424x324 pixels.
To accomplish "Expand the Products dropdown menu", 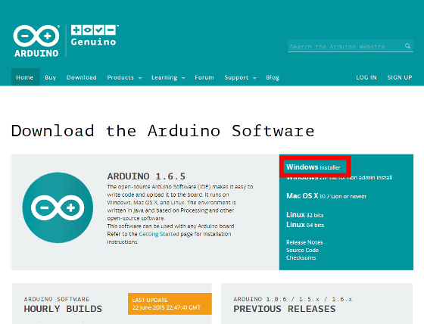I will [x=124, y=77].
